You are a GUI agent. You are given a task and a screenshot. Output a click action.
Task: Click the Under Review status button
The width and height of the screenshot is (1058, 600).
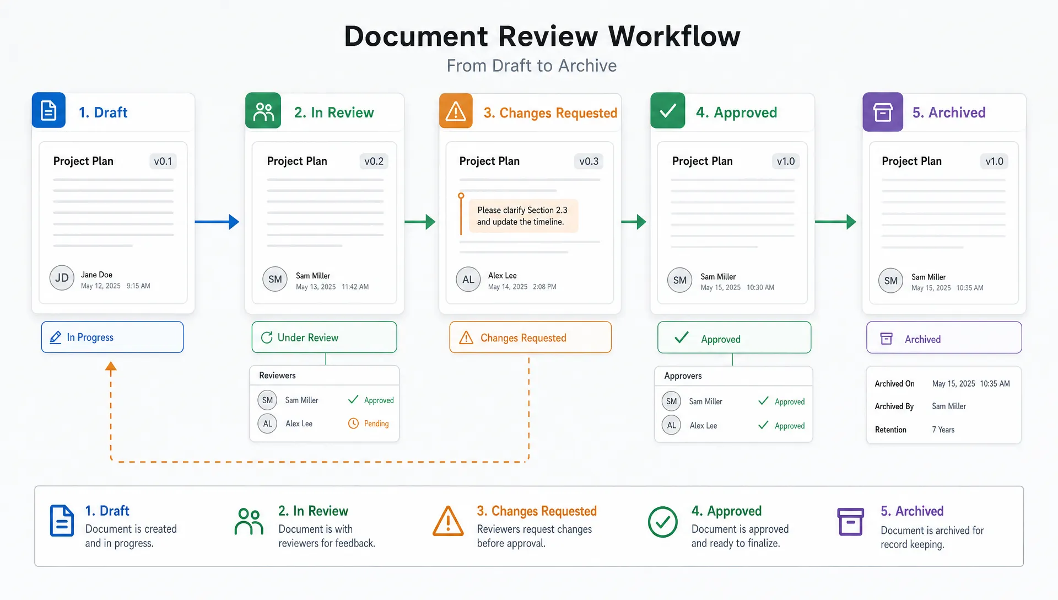point(325,337)
